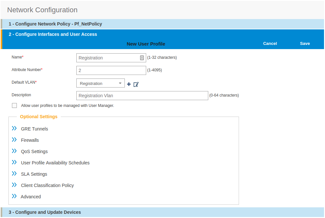Open the Default VLAN dropdown
The width and height of the screenshot is (325, 218).
tap(120, 83)
